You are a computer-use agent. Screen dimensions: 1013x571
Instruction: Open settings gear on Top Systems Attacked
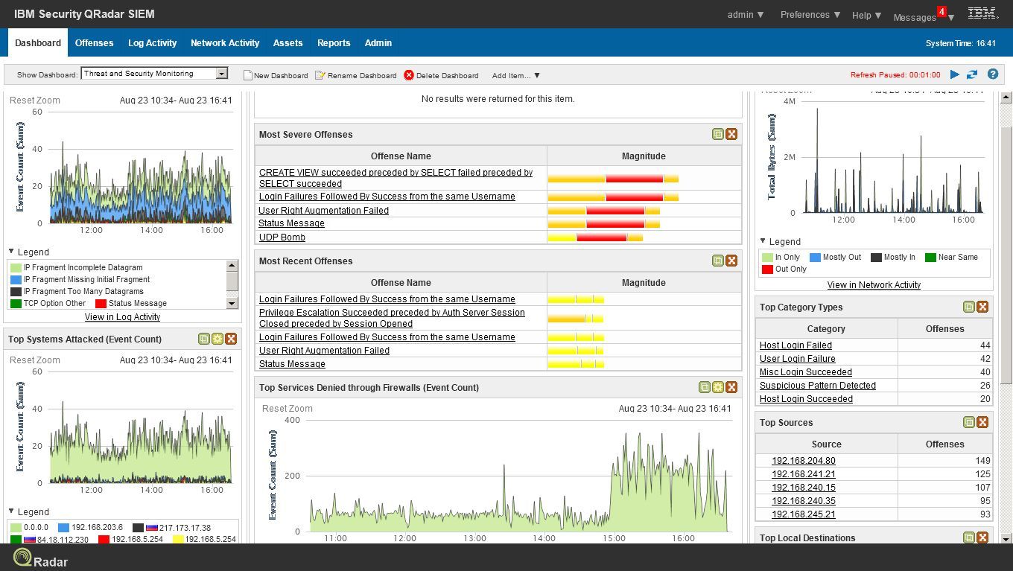click(x=217, y=339)
